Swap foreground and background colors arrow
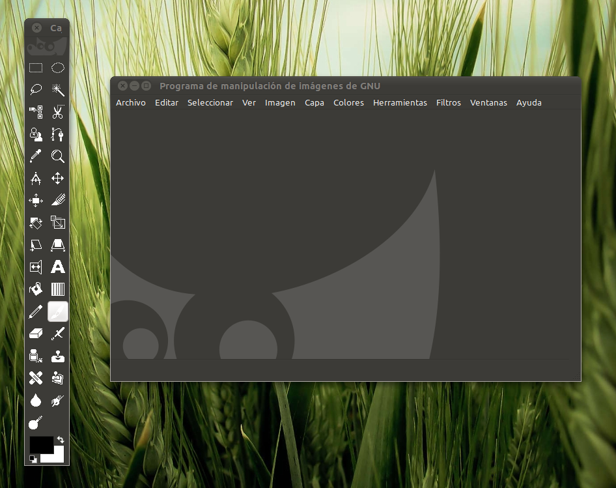Screen dimensions: 616x488 coord(61,439)
